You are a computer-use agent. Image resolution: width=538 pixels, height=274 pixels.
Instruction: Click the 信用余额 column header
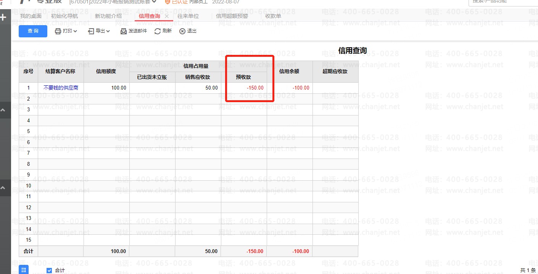[290, 71]
